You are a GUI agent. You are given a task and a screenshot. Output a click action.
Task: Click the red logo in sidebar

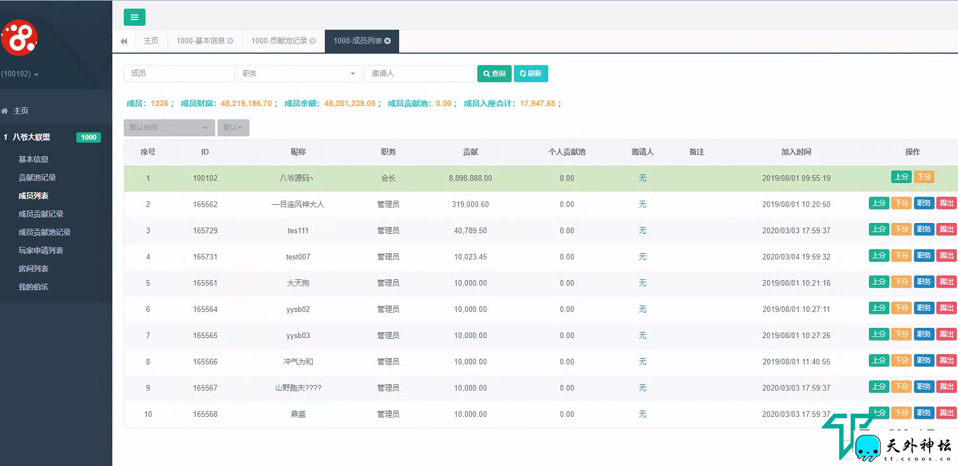tap(19, 38)
